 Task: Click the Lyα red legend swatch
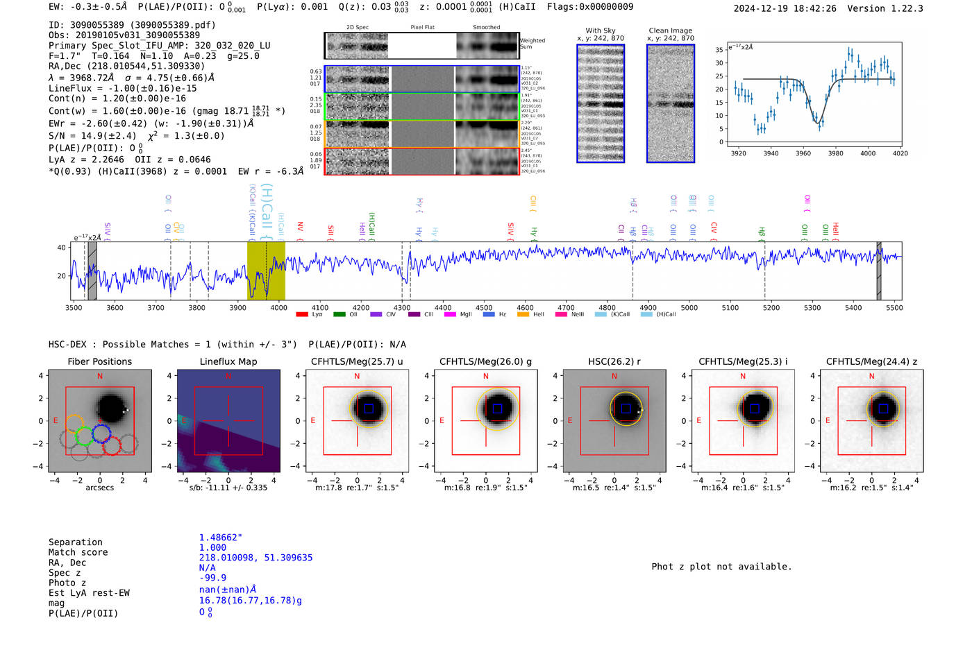click(302, 314)
